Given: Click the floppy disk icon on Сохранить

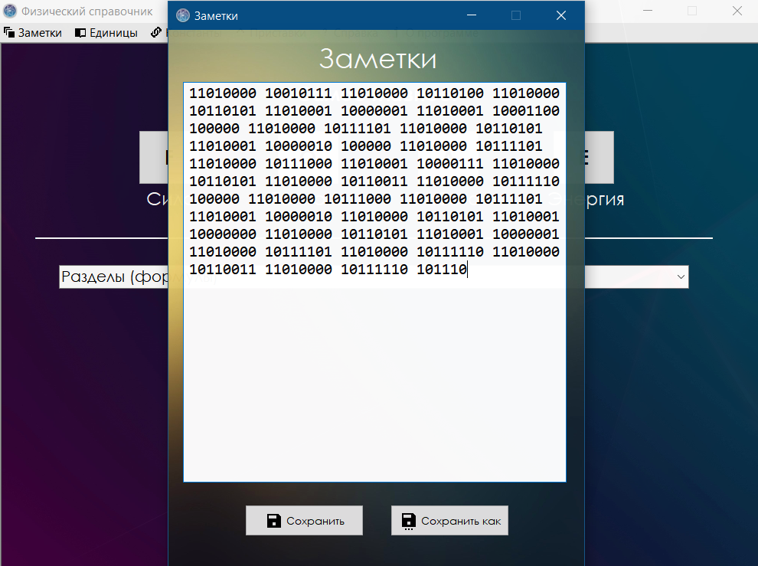Looking at the screenshot, I should [273, 521].
